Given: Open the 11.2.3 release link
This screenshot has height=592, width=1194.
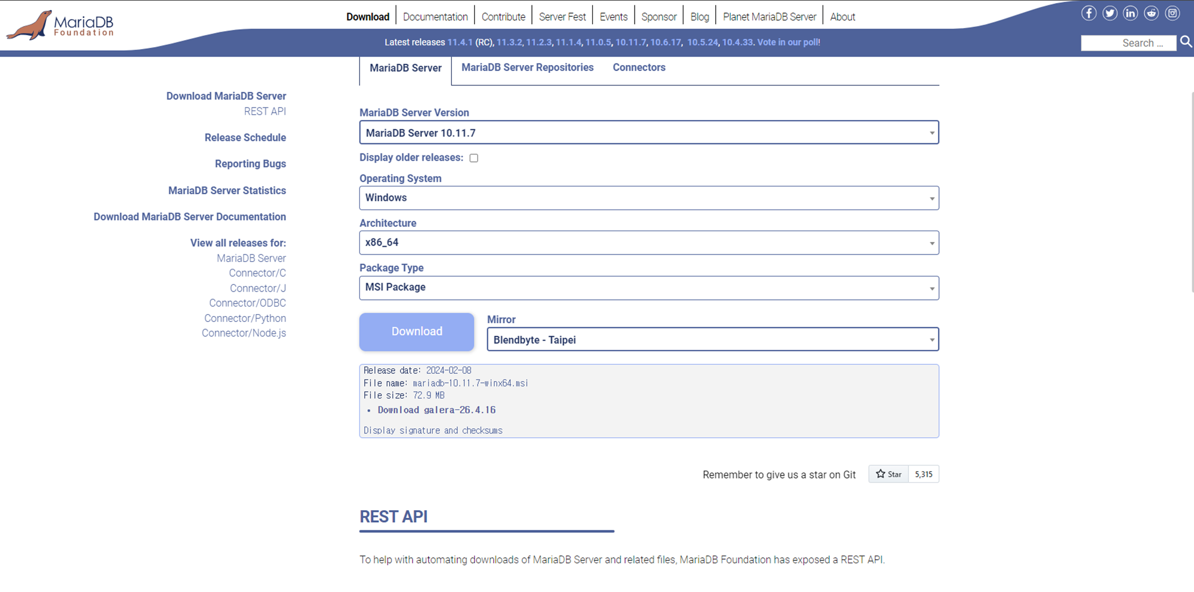Looking at the screenshot, I should point(538,42).
